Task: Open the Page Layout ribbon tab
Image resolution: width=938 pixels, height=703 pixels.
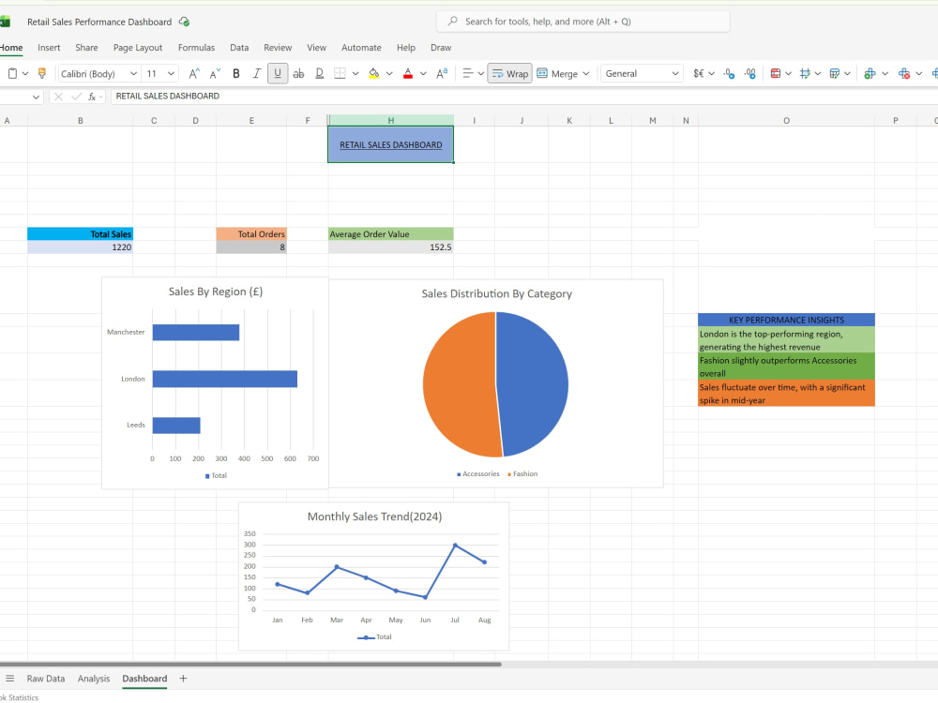Action: 138,48
